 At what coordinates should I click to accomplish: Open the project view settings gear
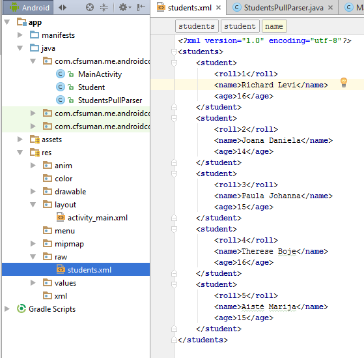tap(125, 7)
